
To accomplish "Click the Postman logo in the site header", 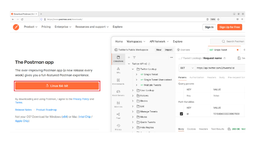I will pyautogui.click(x=16, y=27).
